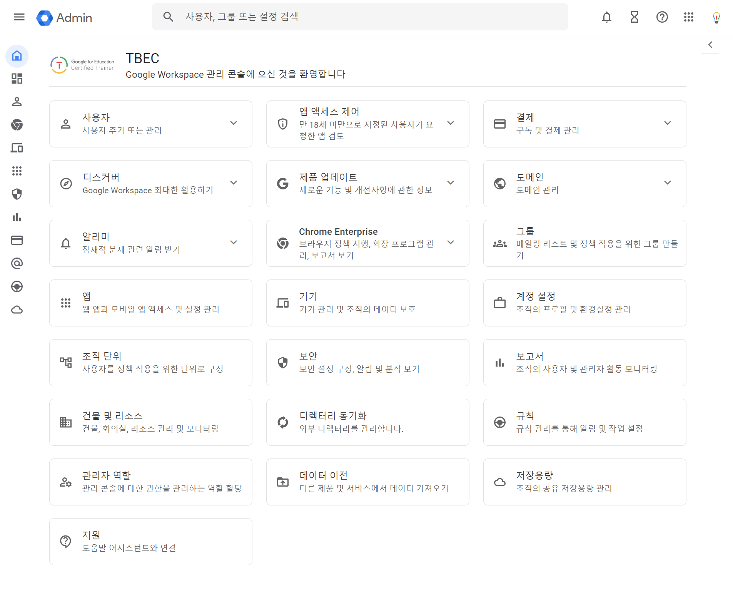Expand the 제품 업데이트 card chevron
Viewport: 733px width, 594px height.
(x=451, y=183)
